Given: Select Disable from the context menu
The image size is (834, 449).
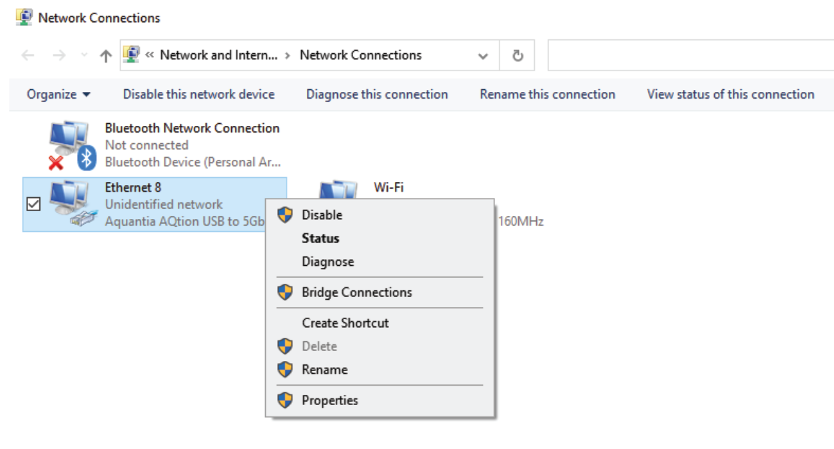Looking at the screenshot, I should pos(322,215).
